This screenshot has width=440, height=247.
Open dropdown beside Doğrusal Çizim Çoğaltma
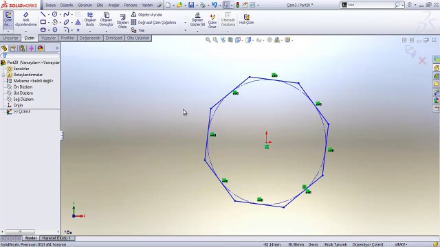click(185, 23)
